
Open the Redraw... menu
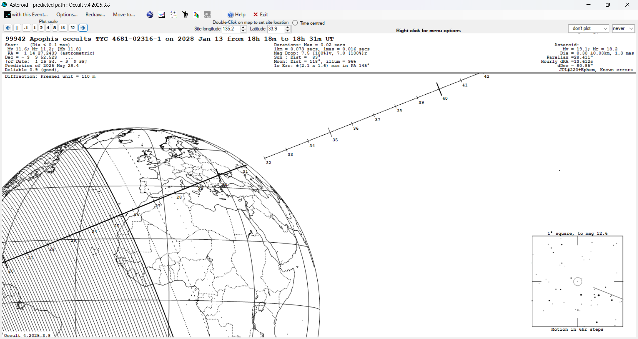point(95,15)
